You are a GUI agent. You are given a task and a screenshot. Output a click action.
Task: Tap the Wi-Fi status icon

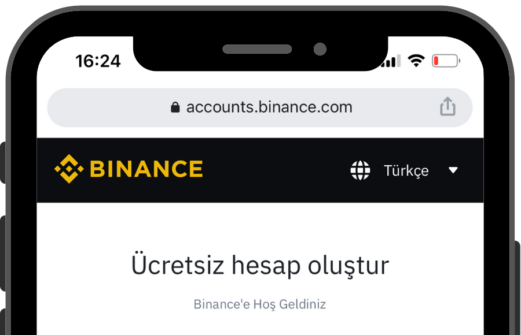pos(416,61)
